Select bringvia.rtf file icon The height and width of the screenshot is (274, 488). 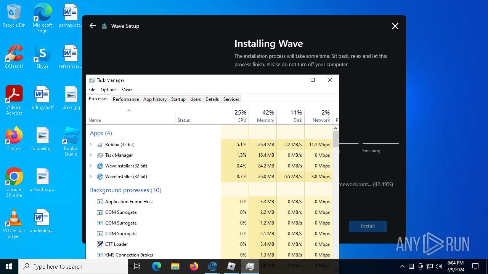pos(42,98)
